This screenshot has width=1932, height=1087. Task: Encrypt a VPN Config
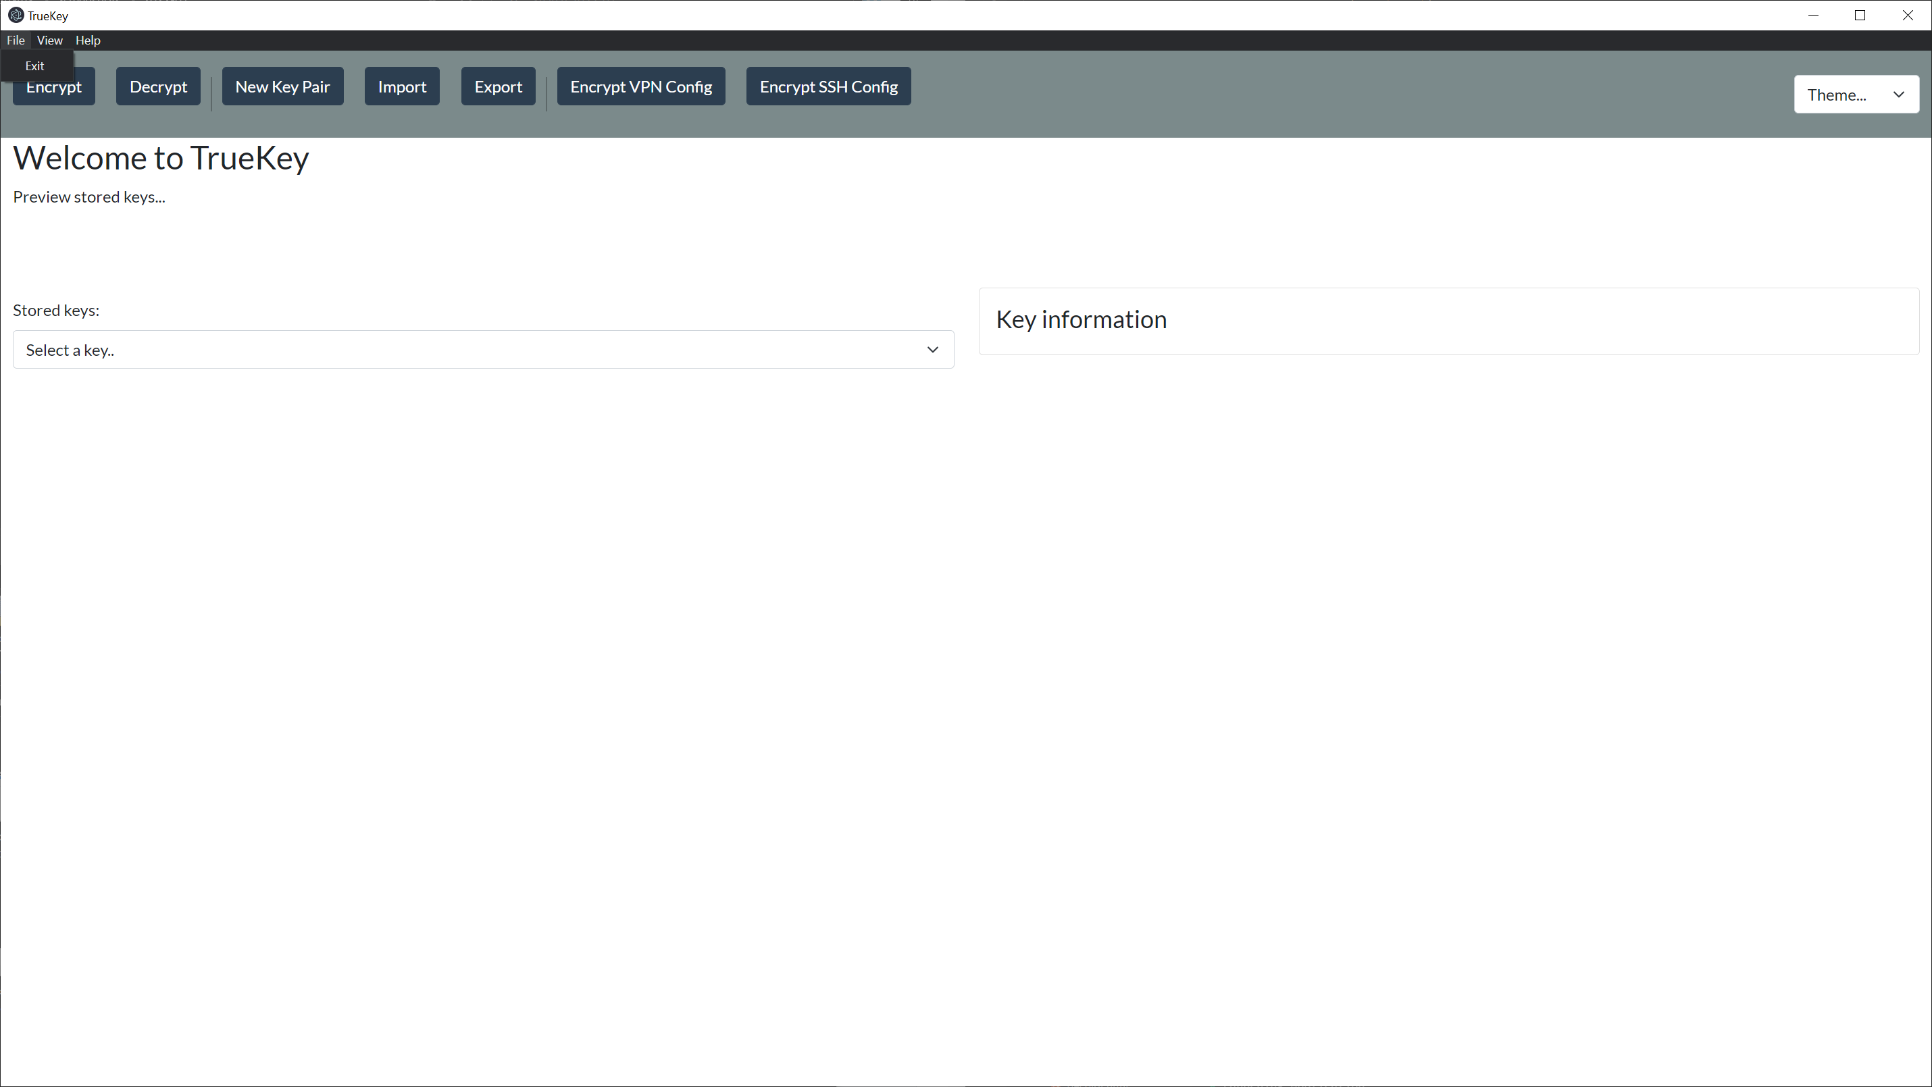640,86
